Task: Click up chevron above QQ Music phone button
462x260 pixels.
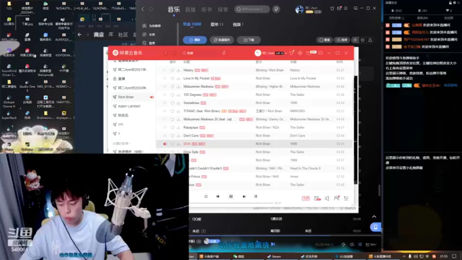Action: point(374,217)
